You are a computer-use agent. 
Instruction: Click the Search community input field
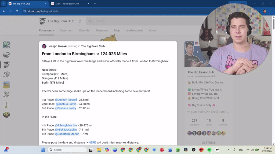click(x=144, y=21)
